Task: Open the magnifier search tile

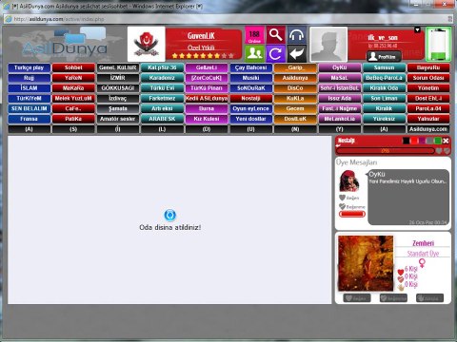Action: (275, 35)
